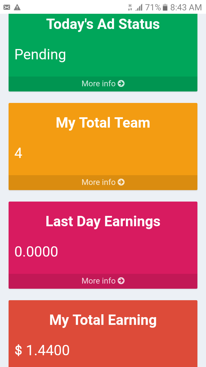Tap team count value 4
Screen dimensions: 206x367
tap(18, 153)
